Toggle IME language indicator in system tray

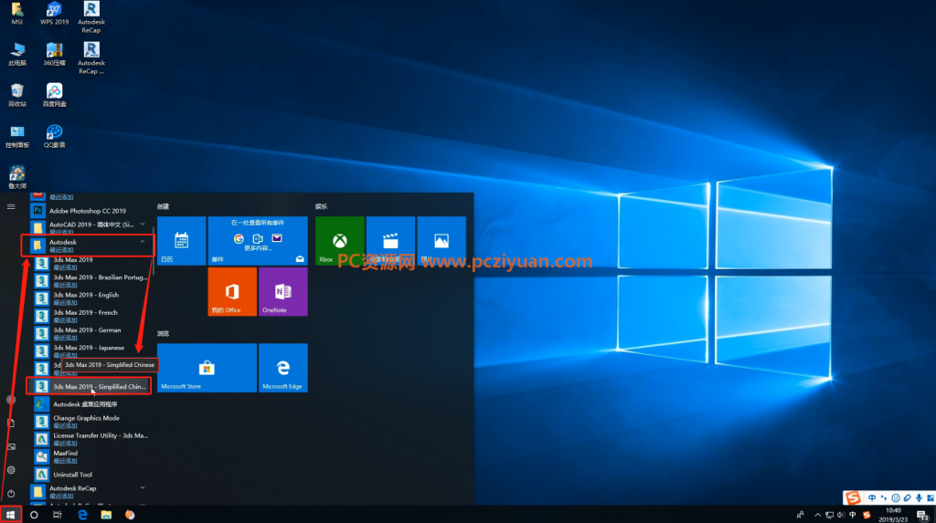pos(853,515)
